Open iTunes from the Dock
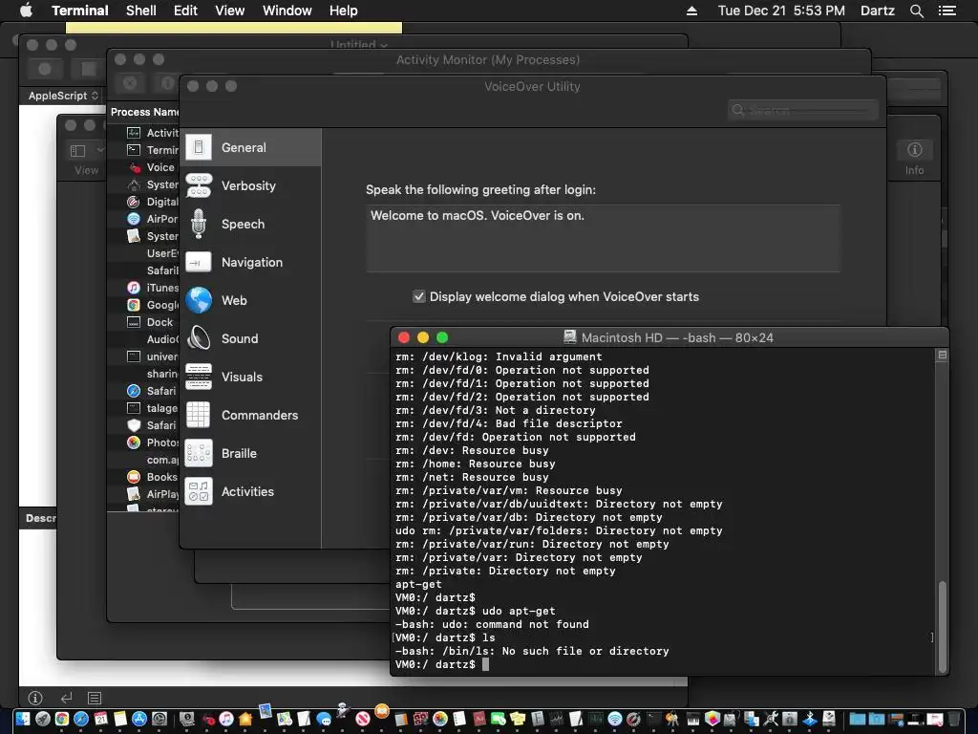 pos(225,719)
